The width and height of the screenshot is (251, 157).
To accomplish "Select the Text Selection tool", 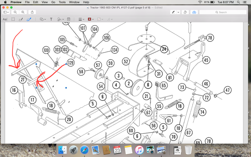I will 5,19.
